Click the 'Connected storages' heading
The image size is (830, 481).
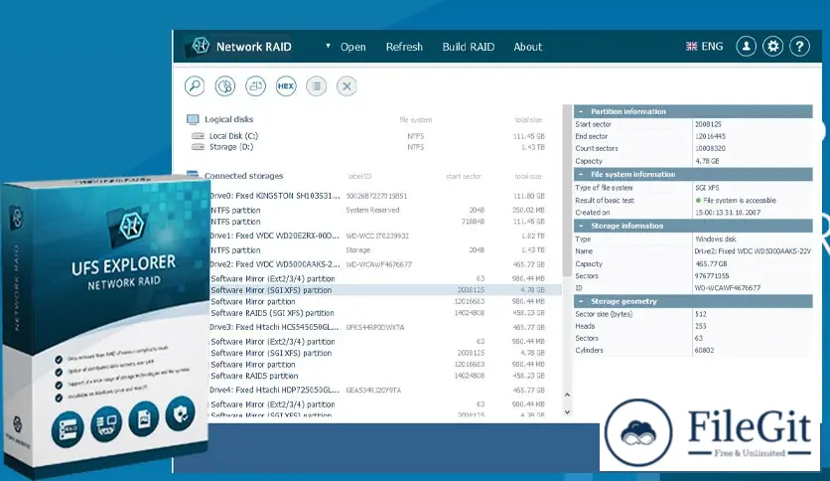pos(243,176)
